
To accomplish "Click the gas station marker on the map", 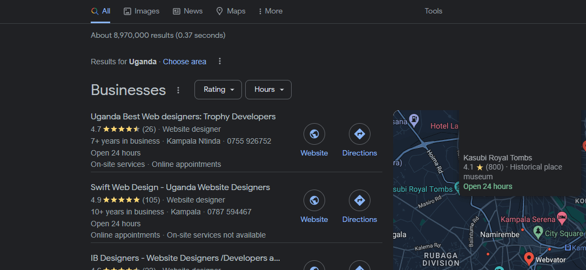I will click(414, 120).
